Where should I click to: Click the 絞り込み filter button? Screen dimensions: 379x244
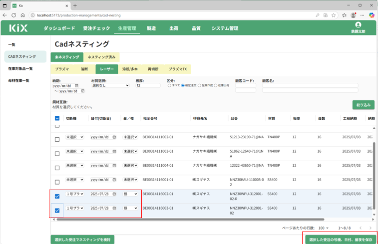364,105
